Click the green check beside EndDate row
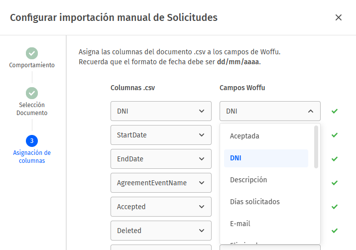The image size is (356, 250). pyautogui.click(x=335, y=159)
